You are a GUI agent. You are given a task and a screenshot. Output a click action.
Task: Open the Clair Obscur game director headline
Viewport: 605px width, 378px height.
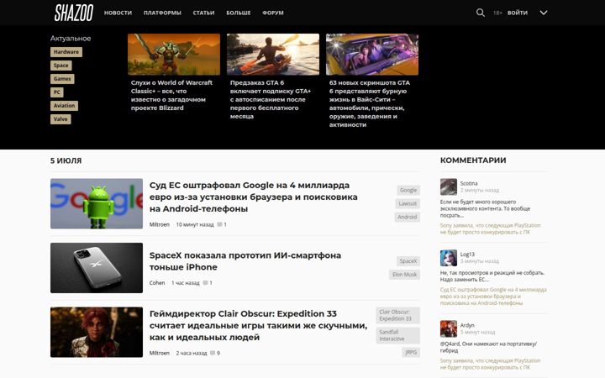click(258, 326)
